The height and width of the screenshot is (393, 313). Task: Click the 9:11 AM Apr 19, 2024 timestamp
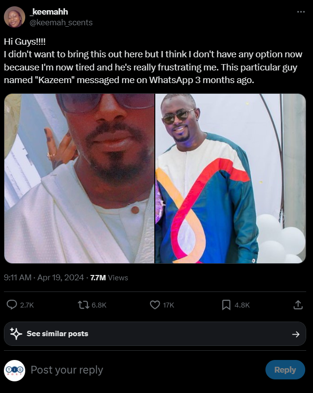pos(44,277)
